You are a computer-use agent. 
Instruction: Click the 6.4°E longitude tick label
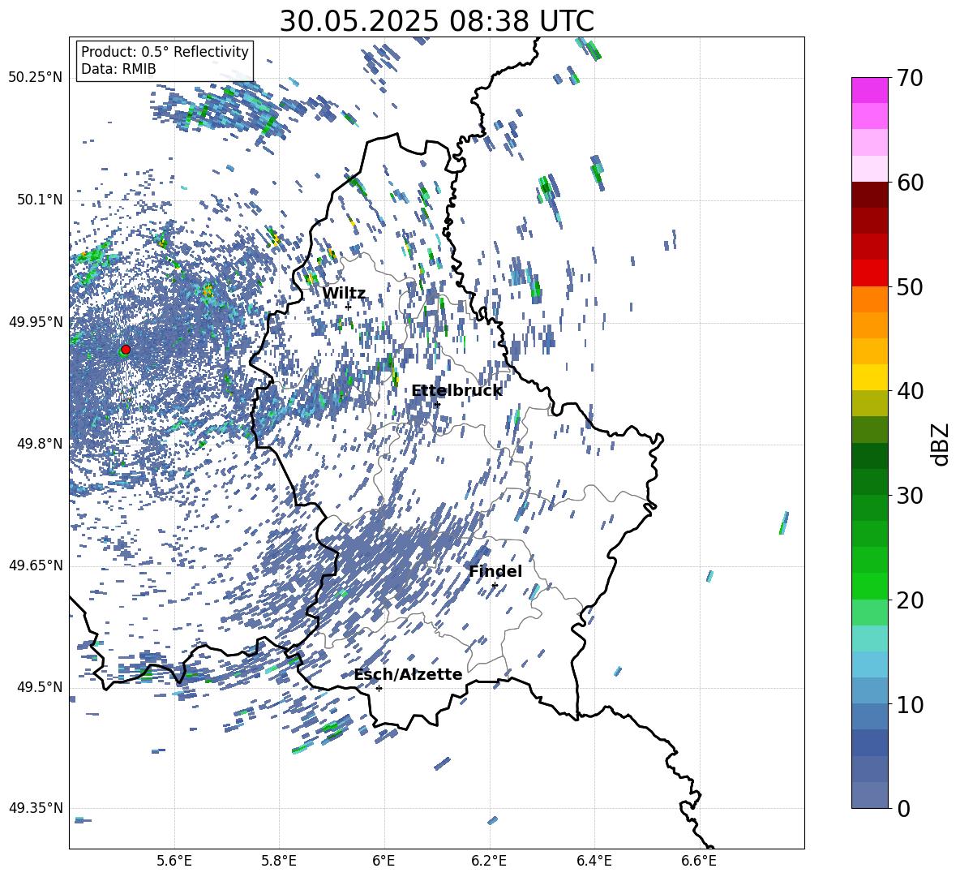pos(594,861)
